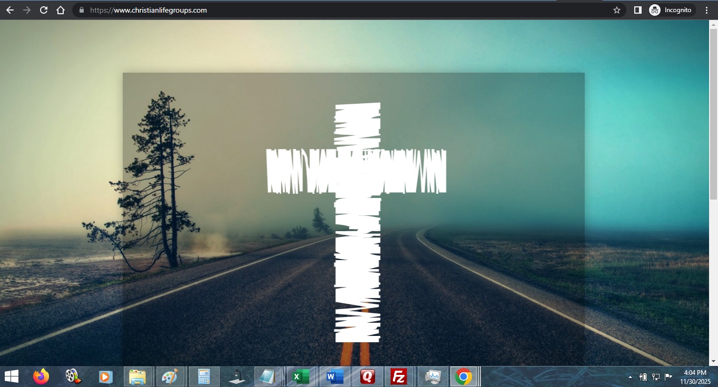Viewport: 718px width, 387px height.
Task: Show hidden system tray icons
Action: (x=630, y=377)
